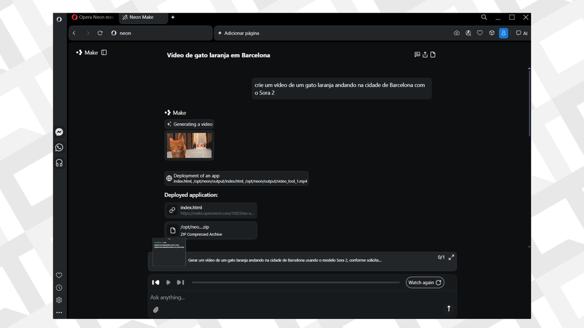Open the AI chat panel
Viewport: 584px width, 328px height.
[x=521, y=33]
